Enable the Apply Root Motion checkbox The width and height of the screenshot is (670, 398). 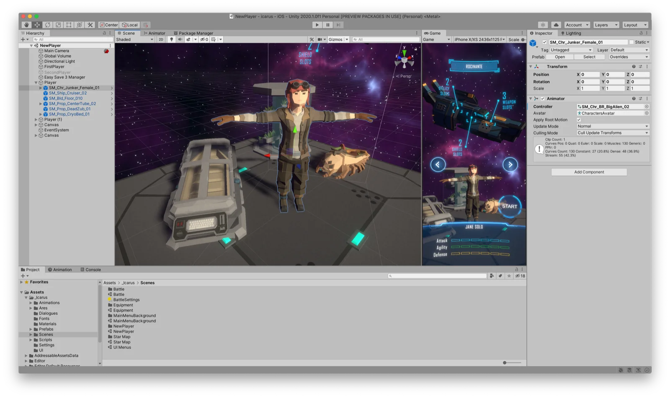point(579,120)
